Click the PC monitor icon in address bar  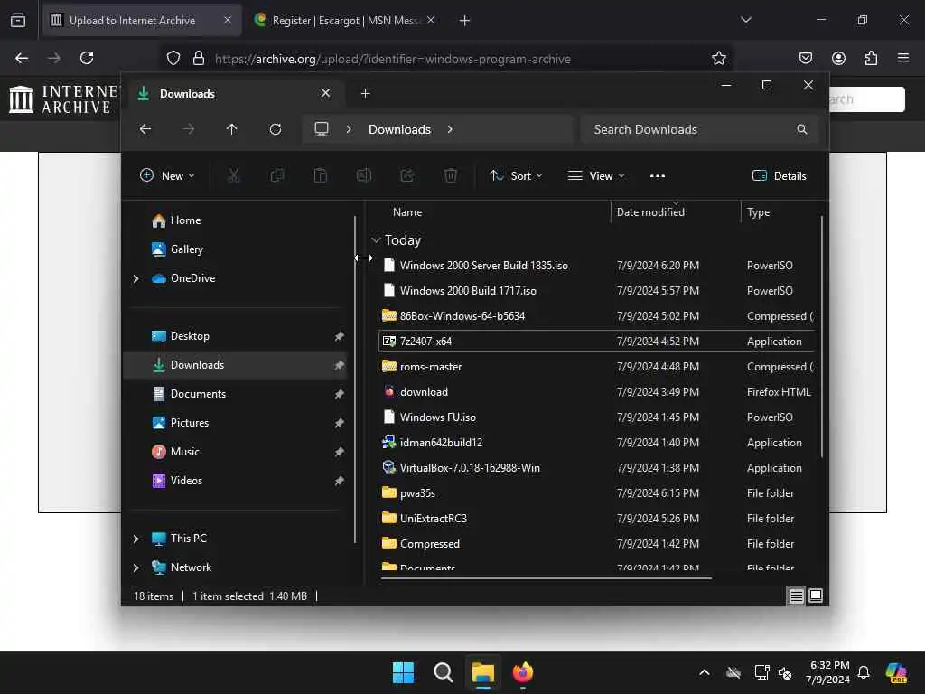click(x=322, y=129)
